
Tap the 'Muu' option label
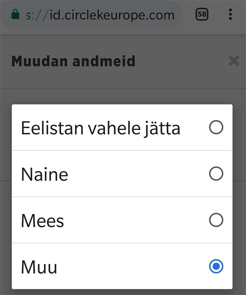pyautogui.click(x=39, y=267)
